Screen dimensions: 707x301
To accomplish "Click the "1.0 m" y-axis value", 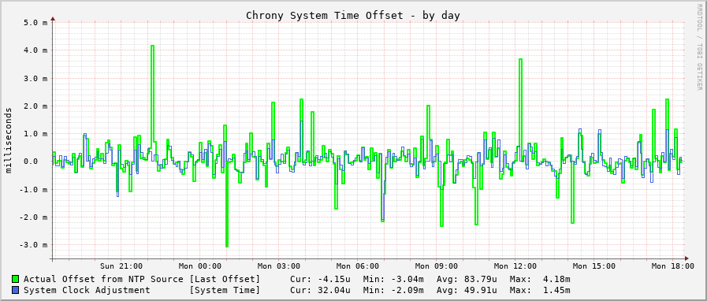I will 35,133.
